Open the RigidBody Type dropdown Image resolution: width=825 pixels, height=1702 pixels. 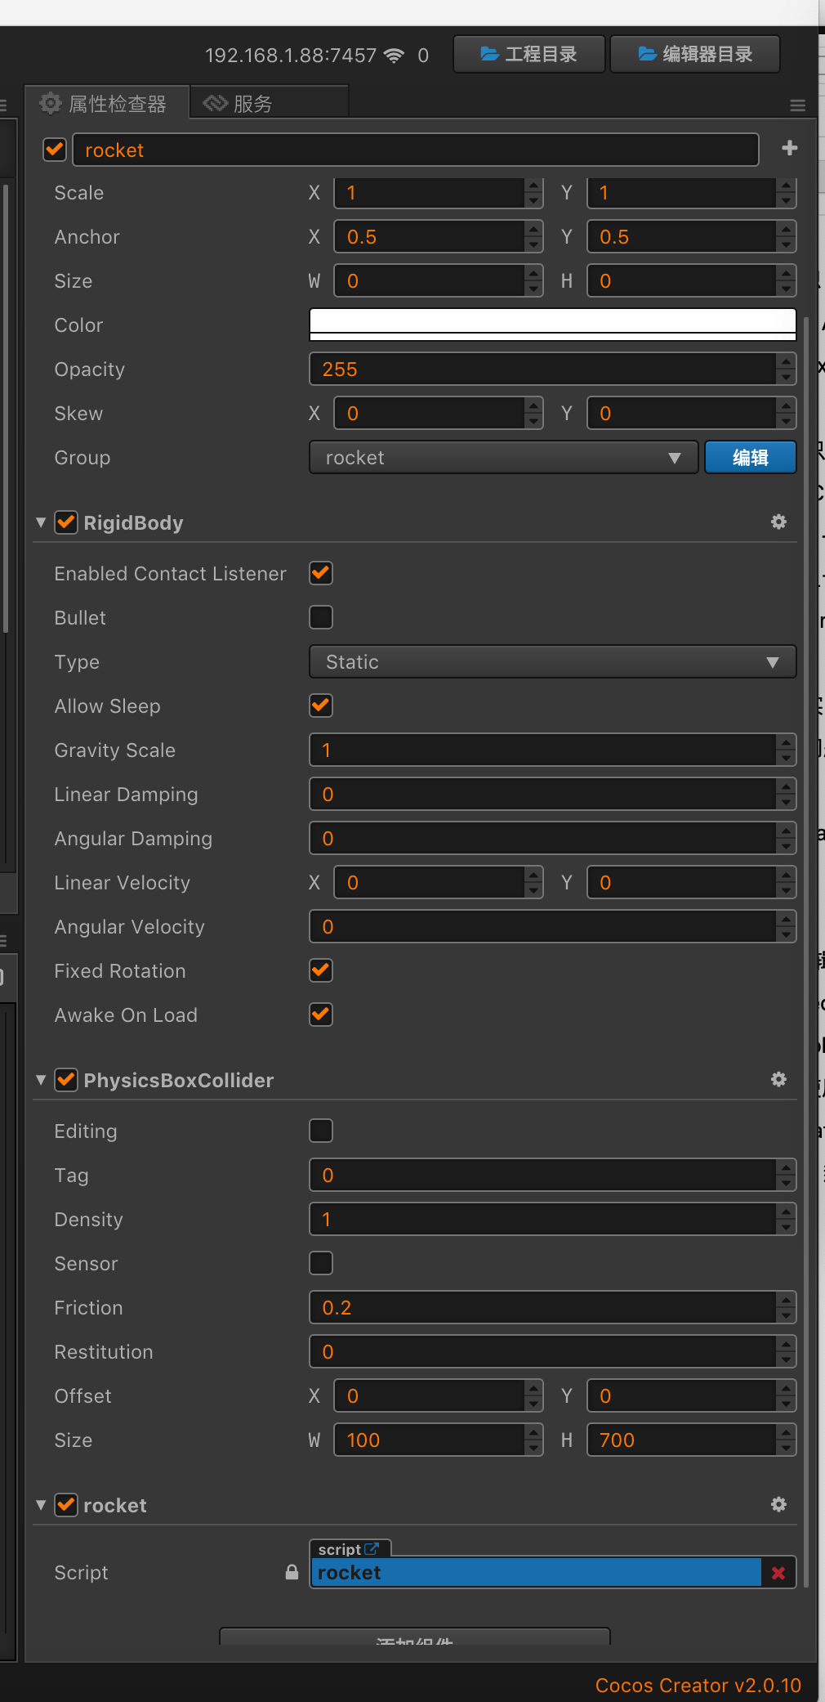(x=552, y=662)
